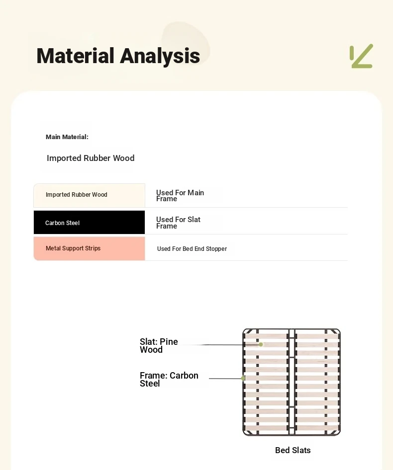Click the green dot on the pine slat
393x470 pixels.
261,344
